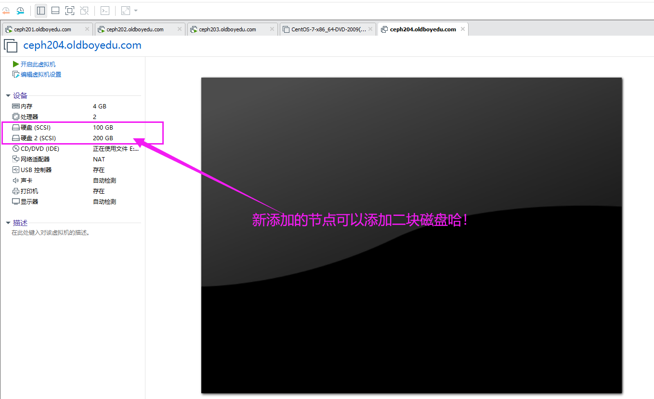Collapse the 描述 section
Screen dimensions: 654x399
(x=8, y=223)
